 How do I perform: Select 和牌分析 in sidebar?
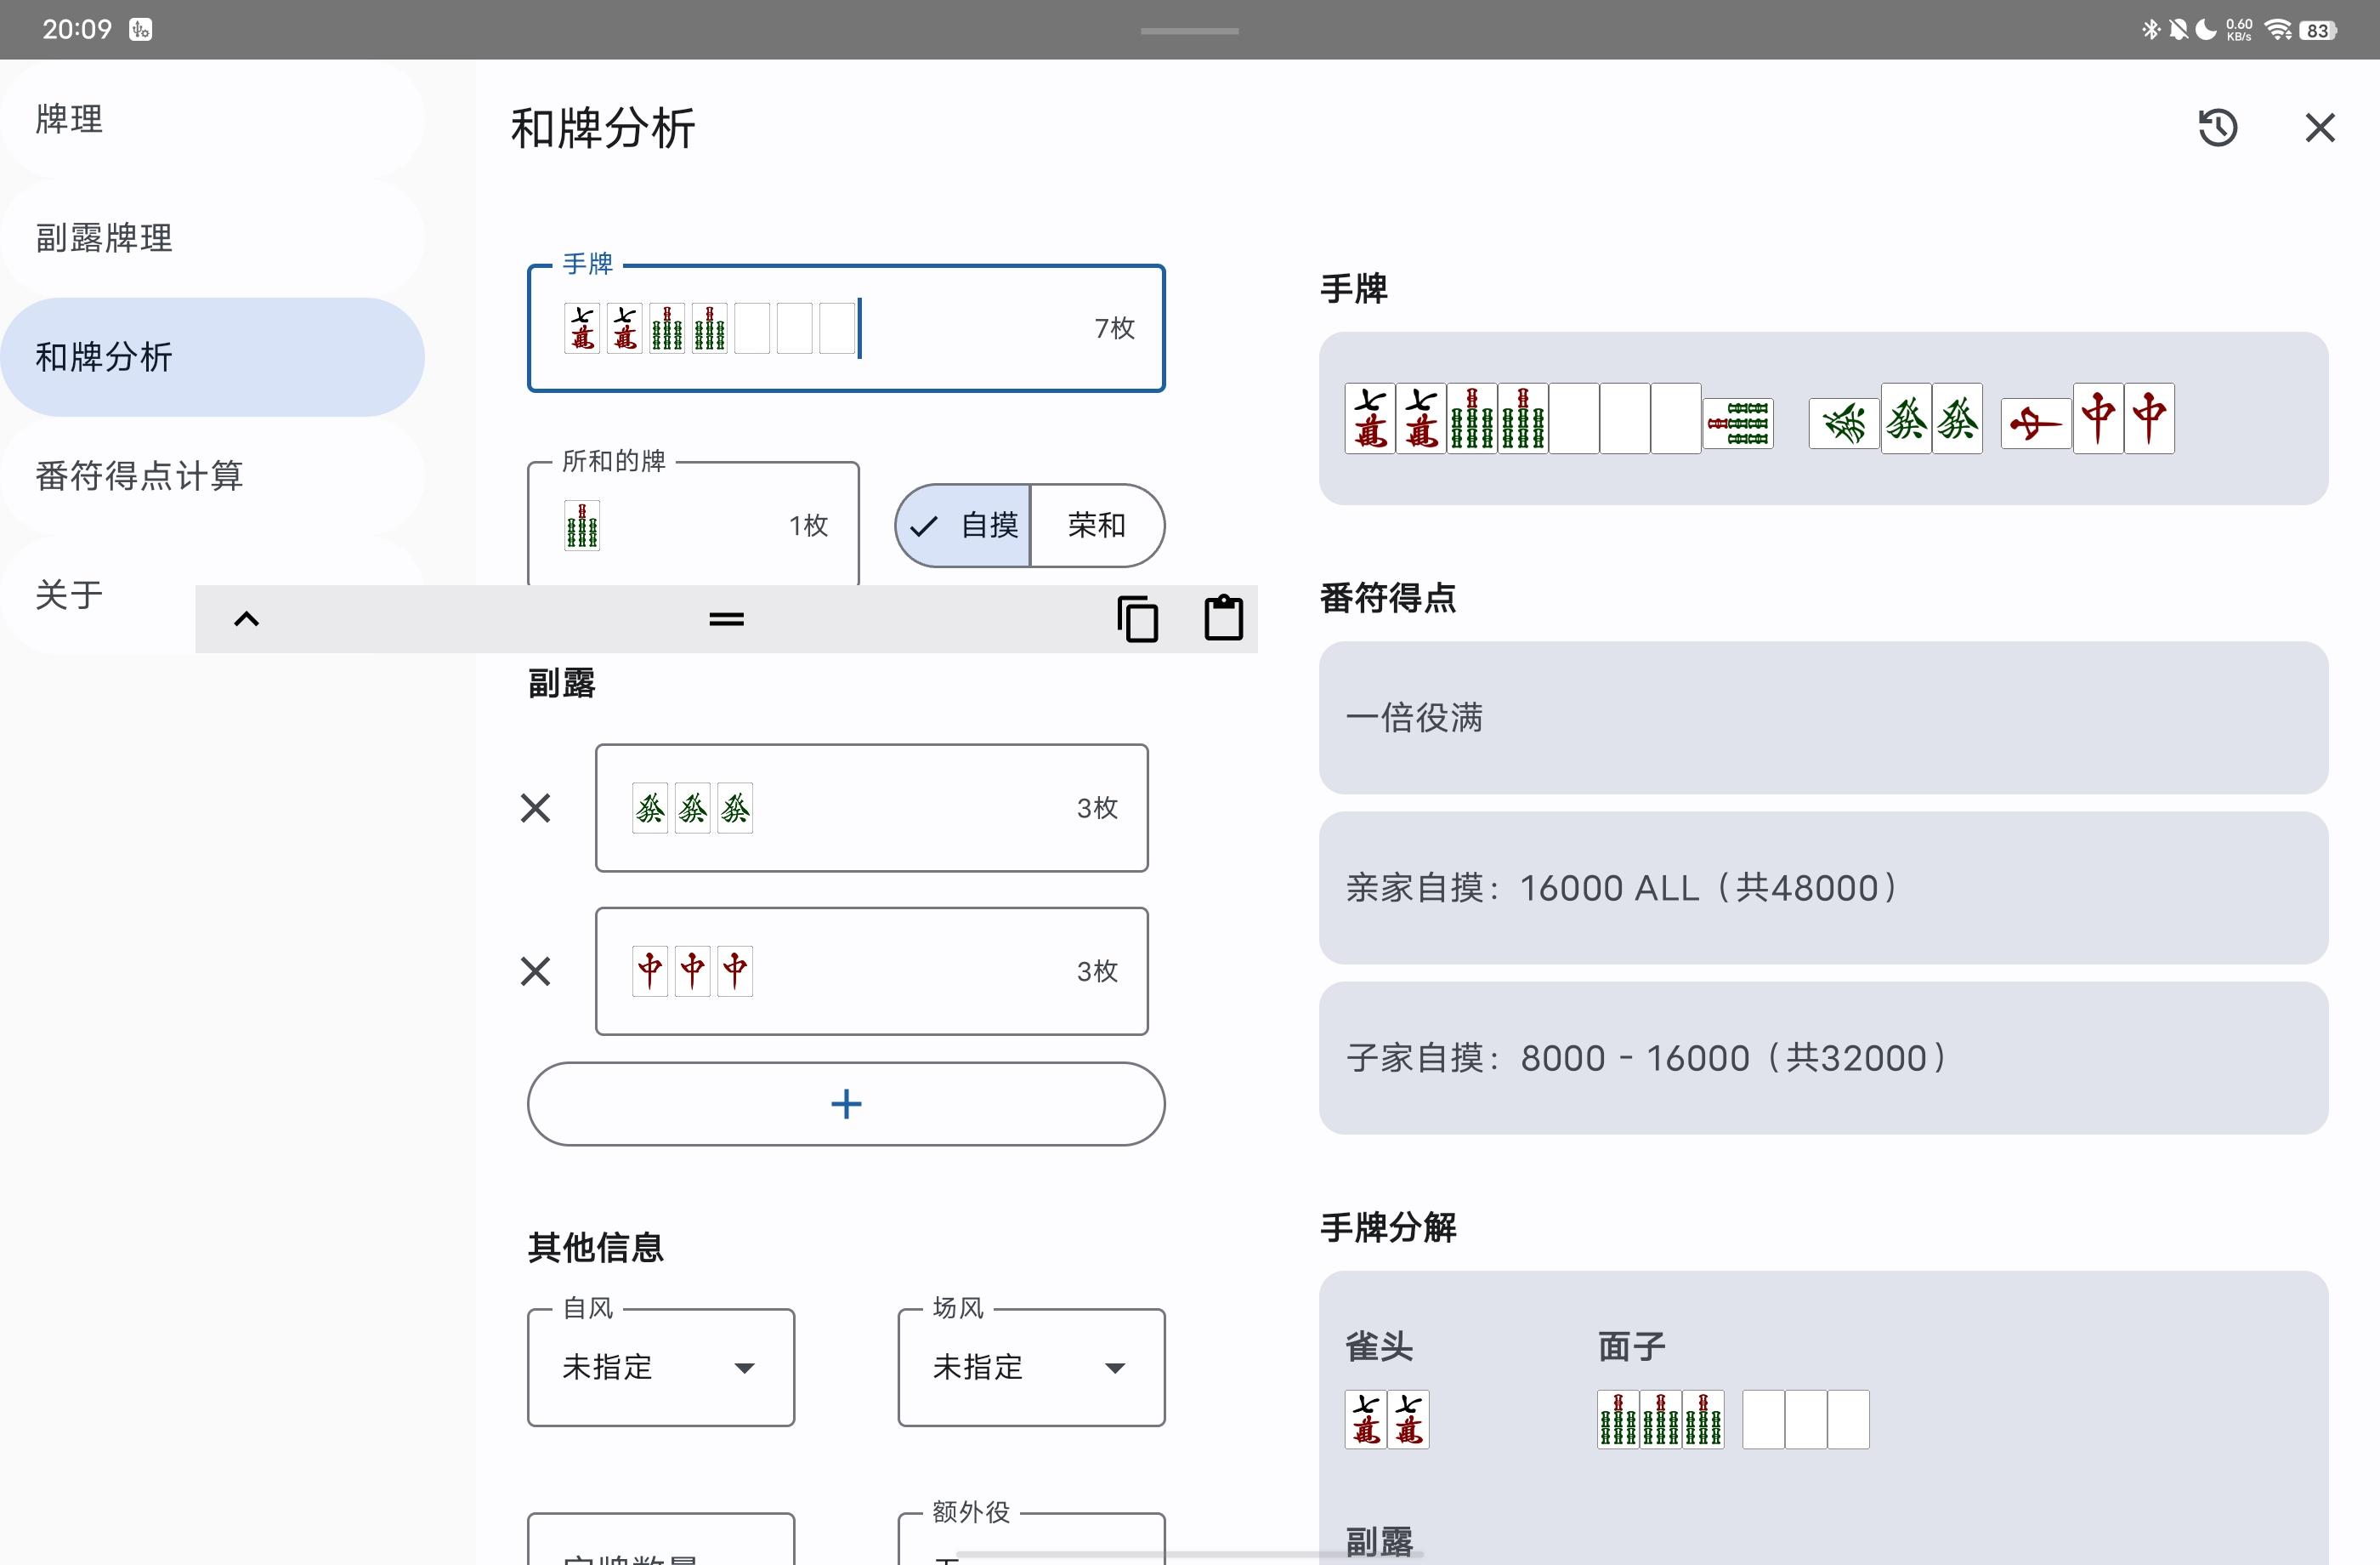pos(212,357)
